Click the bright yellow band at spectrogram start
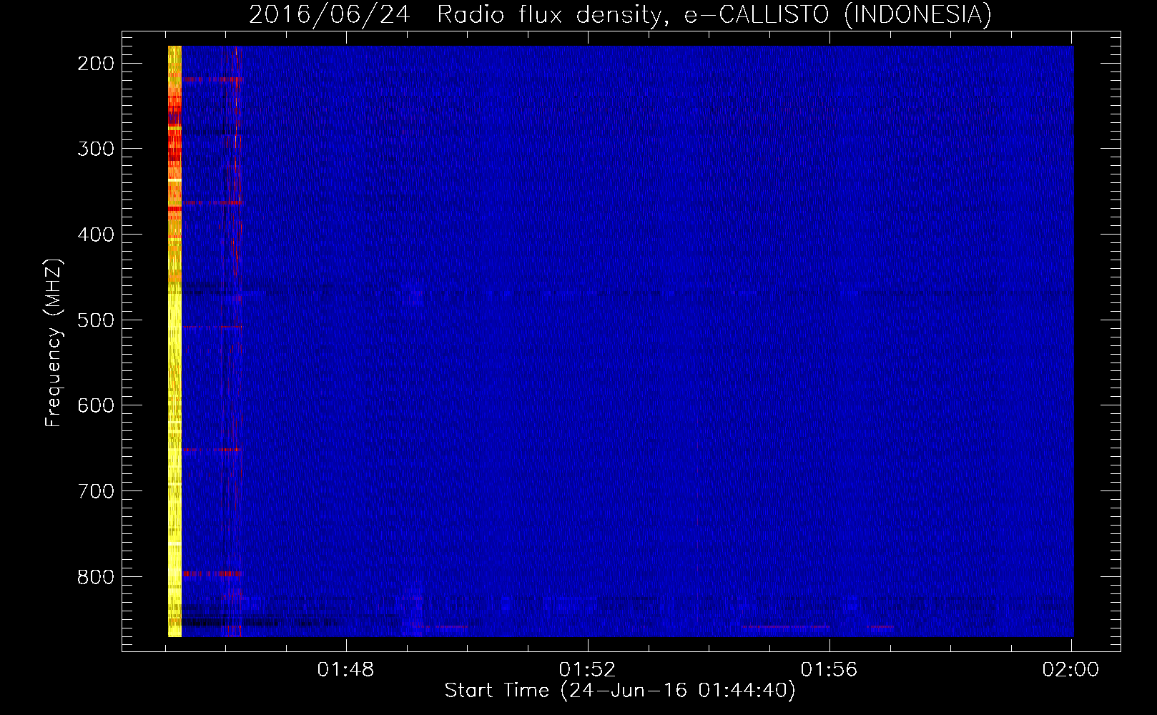 (x=174, y=341)
